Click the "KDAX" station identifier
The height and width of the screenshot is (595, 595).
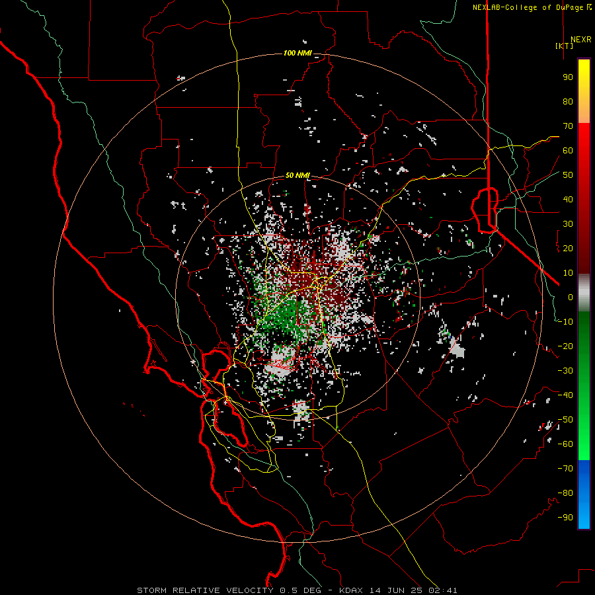click(x=350, y=590)
